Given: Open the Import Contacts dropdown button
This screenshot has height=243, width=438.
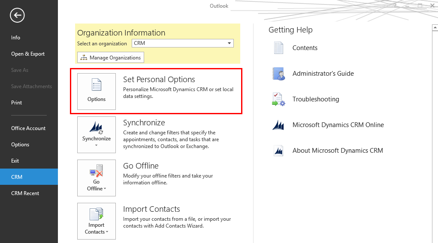Looking at the screenshot, I should tap(97, 221).
